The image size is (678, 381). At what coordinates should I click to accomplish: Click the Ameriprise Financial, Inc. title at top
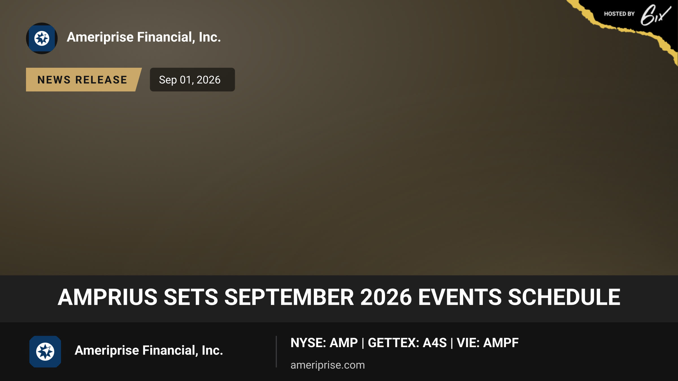tap(144, 37)
